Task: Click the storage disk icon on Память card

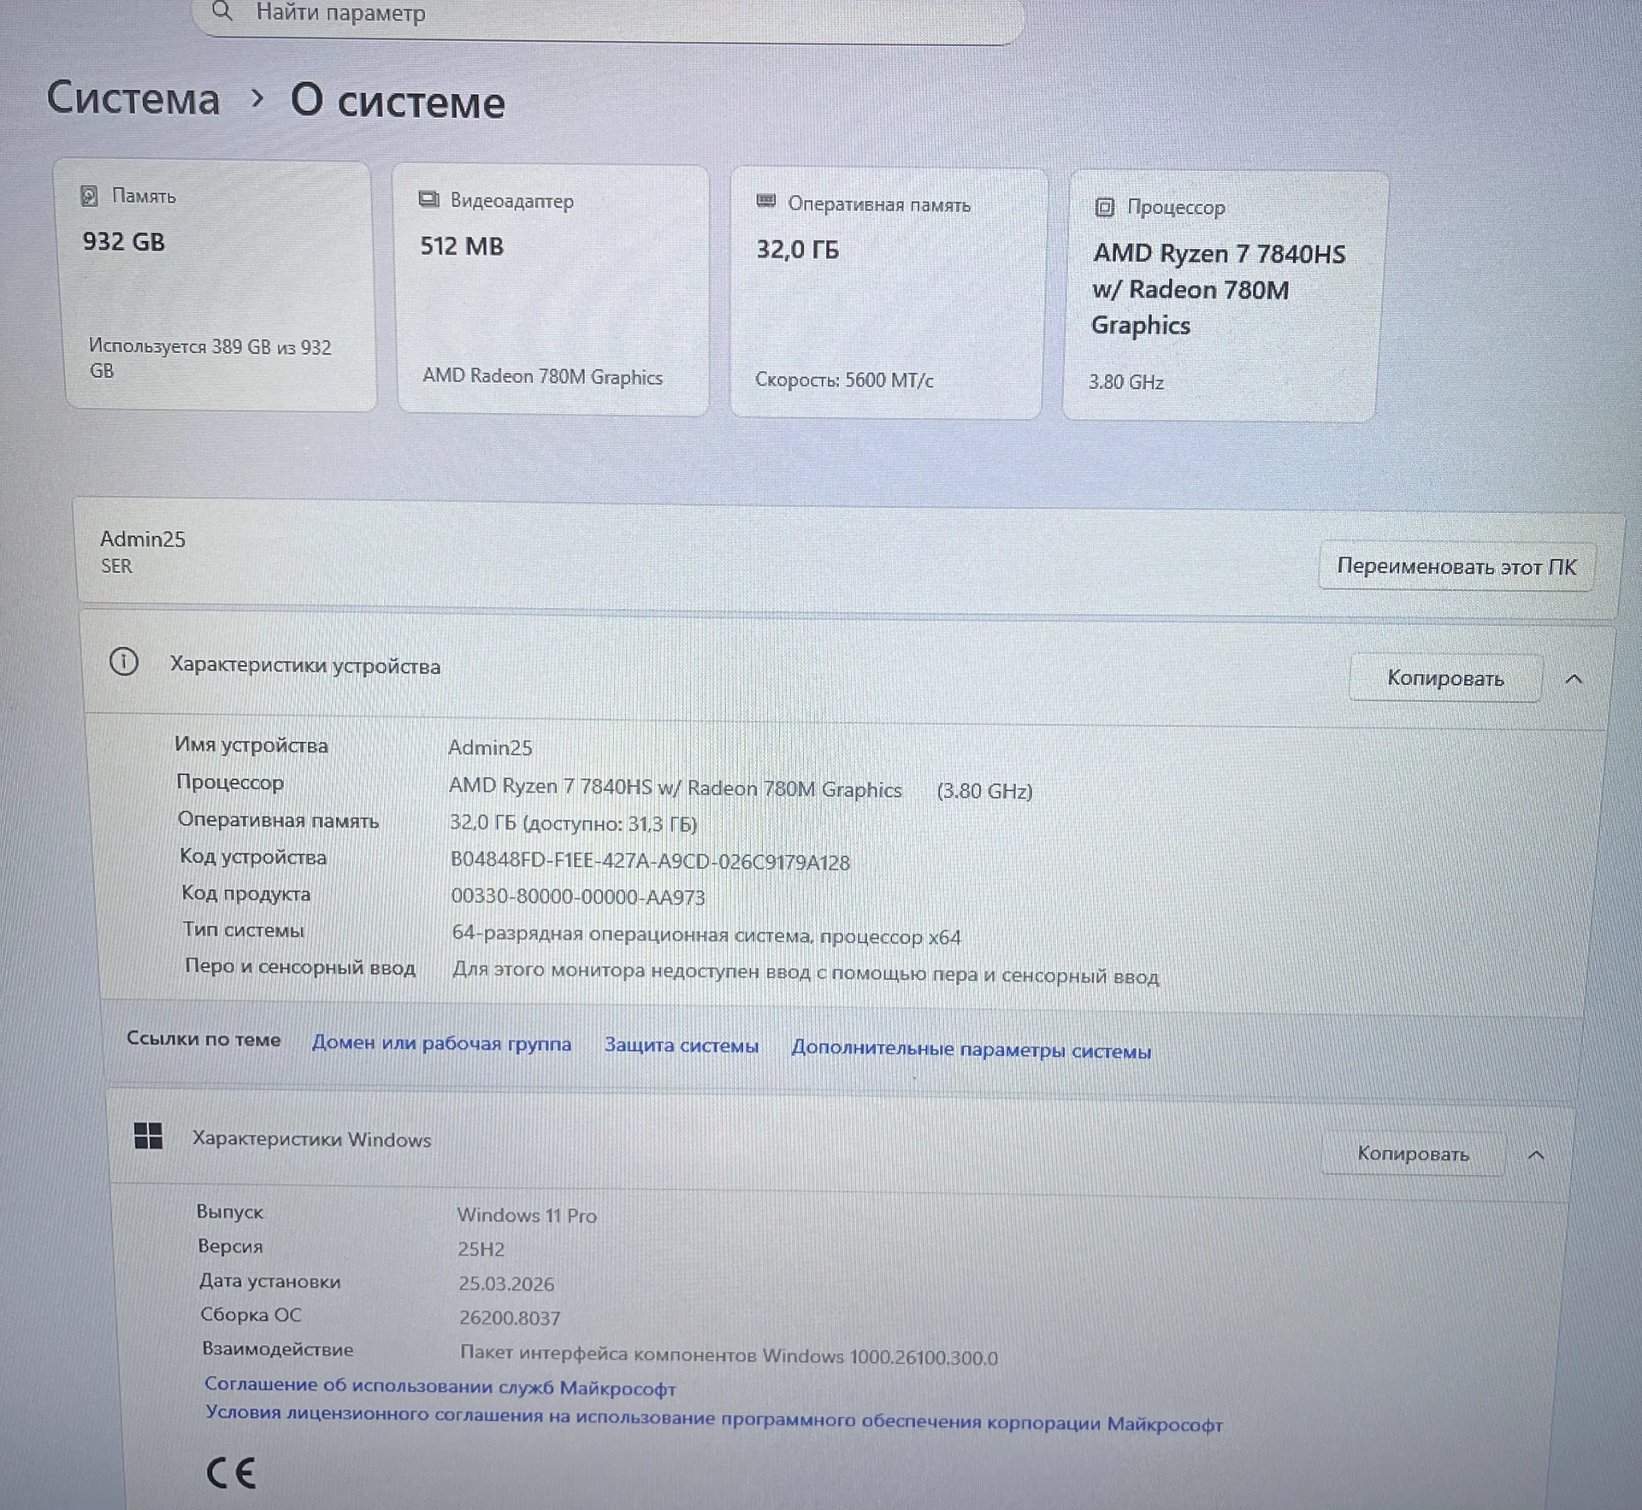Action: pos(89,196)
